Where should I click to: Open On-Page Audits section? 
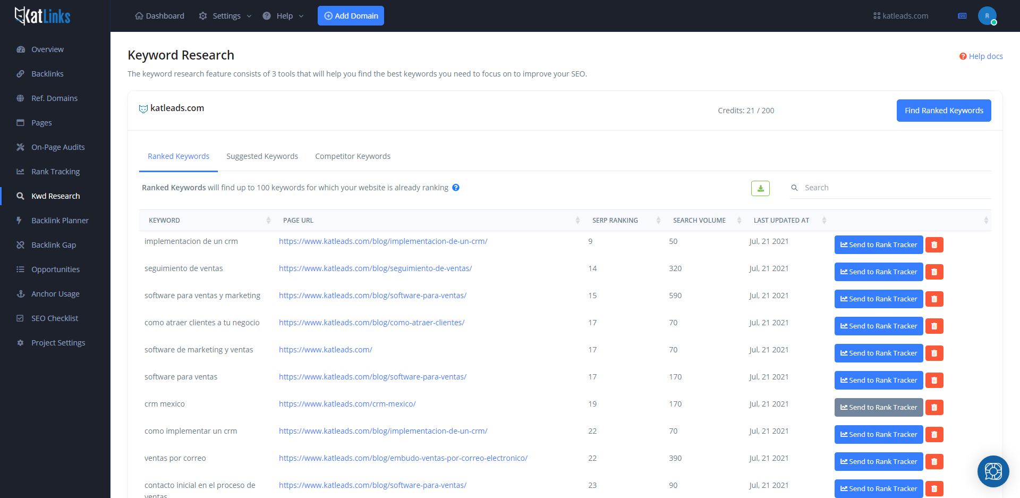pos(58,147)
